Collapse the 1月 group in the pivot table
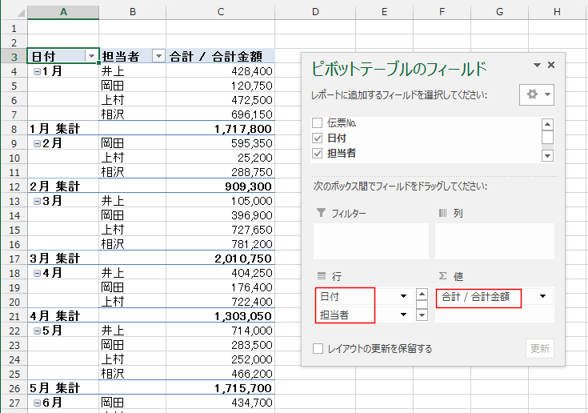This screenshot has width=588, height=413. pos(37,71)
